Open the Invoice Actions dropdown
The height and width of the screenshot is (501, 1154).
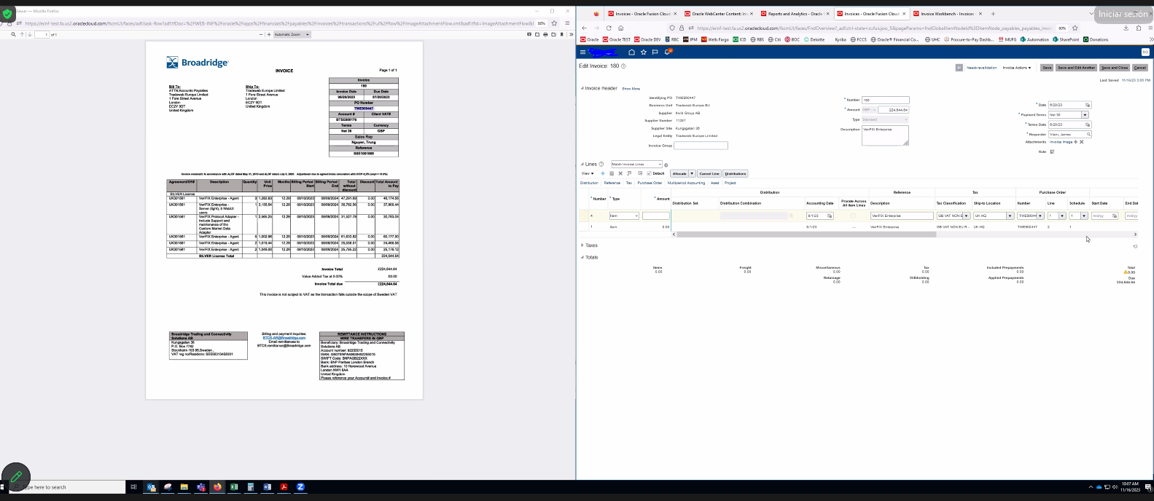tap(1017, 68)
